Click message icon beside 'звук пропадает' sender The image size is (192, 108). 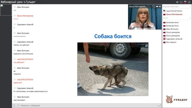pos(15,97)
